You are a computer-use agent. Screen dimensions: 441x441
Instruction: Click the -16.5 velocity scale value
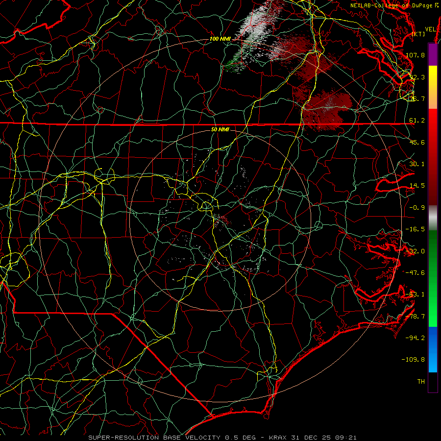pyautogui.click(x=415, y=229)
